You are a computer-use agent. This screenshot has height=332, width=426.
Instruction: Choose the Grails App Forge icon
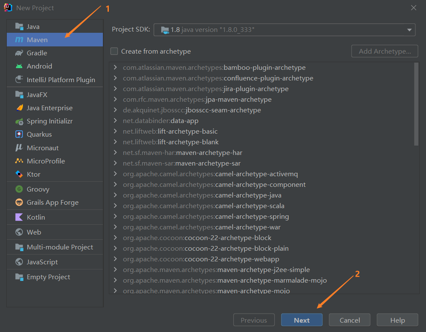[x=19, y=202]
